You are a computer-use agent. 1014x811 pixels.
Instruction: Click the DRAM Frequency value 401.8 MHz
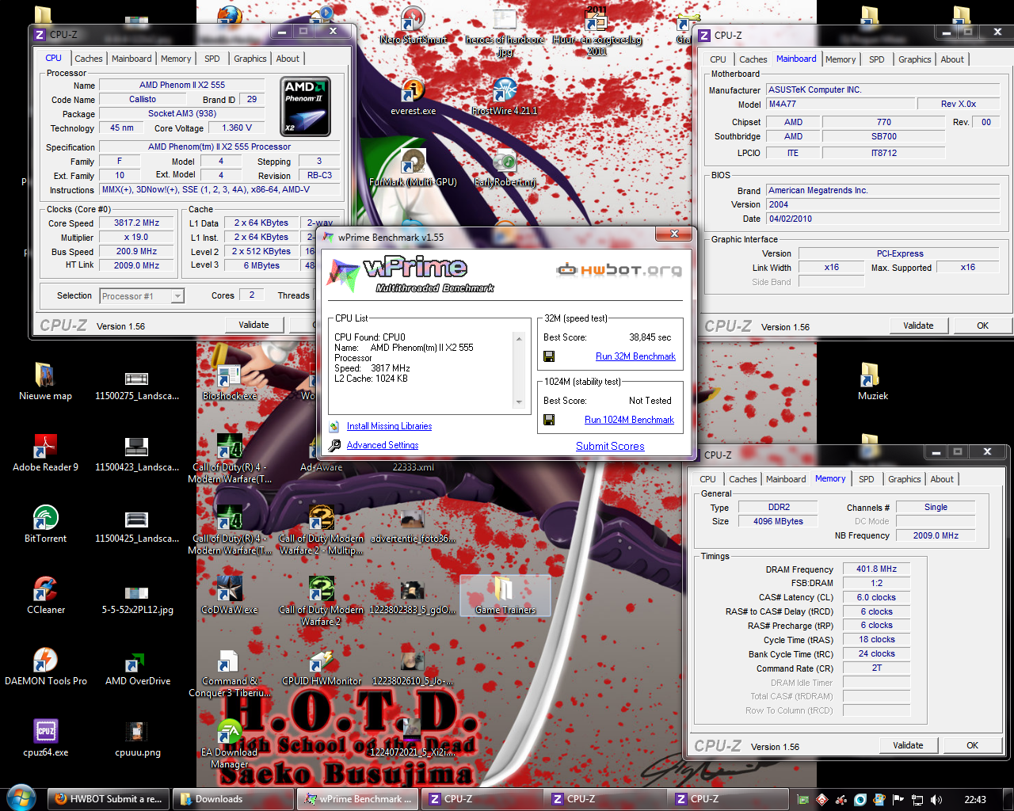pos(876,569)
